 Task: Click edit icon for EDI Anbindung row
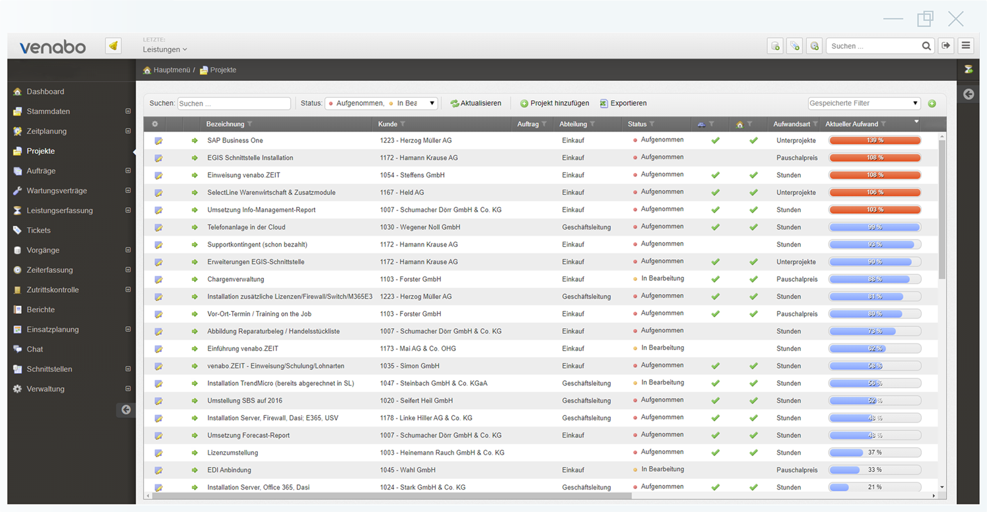[x=159, y=470]
